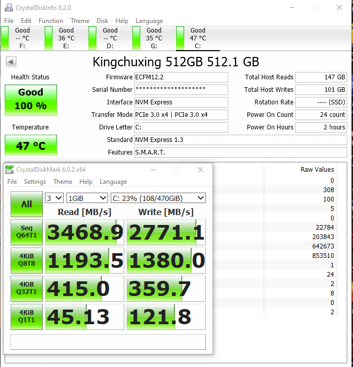Viewport: 353px width, 367px height.
Task: Click raw value 22784
Action: (x=325, y=228)
